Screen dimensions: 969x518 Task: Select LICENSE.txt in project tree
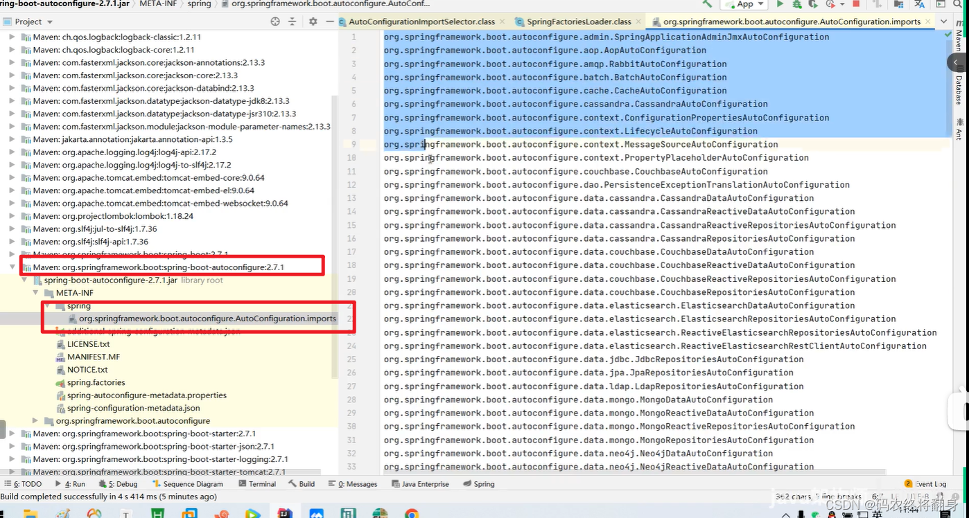click(88, 344)
